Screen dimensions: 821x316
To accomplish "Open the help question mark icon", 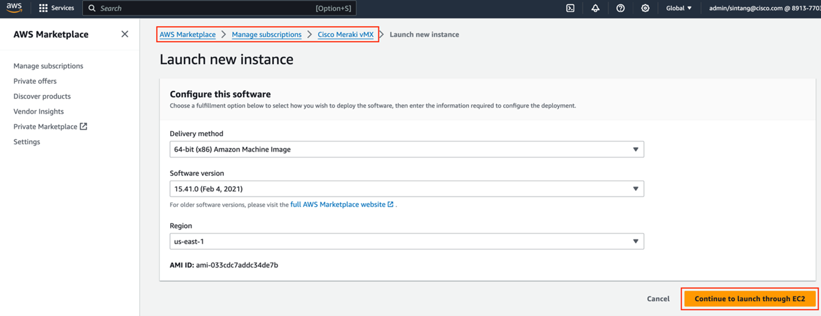I will pos(620,8).
